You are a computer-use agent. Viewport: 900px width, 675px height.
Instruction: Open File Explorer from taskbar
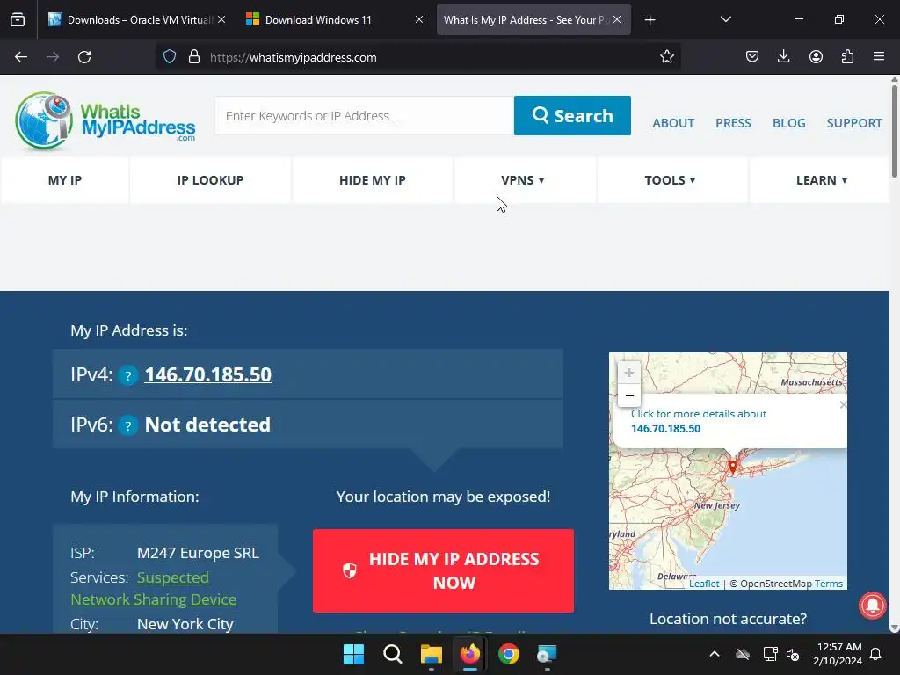pyautogui.click(x=431, y=654)
